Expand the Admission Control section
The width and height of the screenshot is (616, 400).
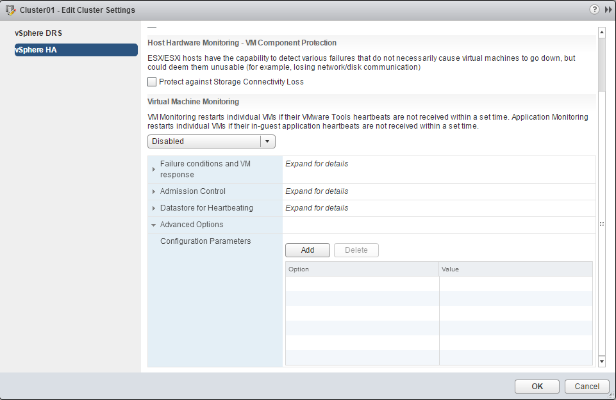(154, 191)
